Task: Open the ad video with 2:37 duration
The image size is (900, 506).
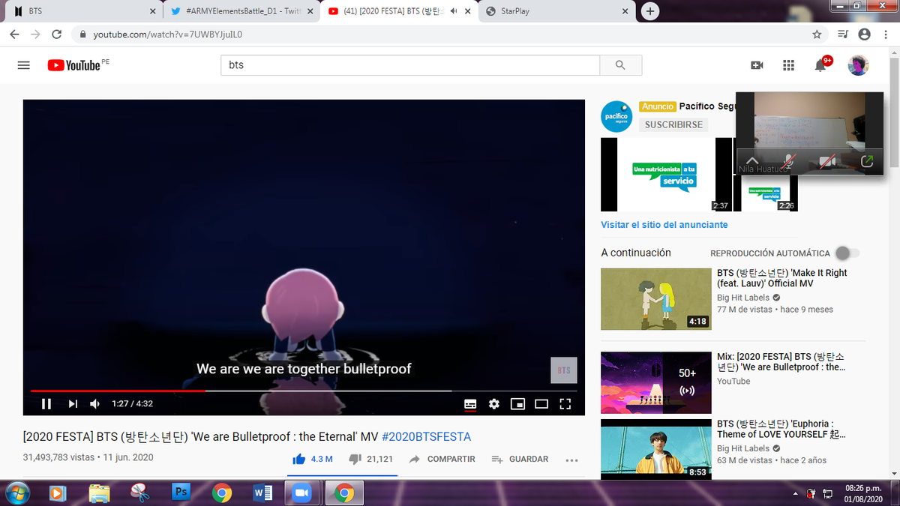Action: click(x=666, y=175)
